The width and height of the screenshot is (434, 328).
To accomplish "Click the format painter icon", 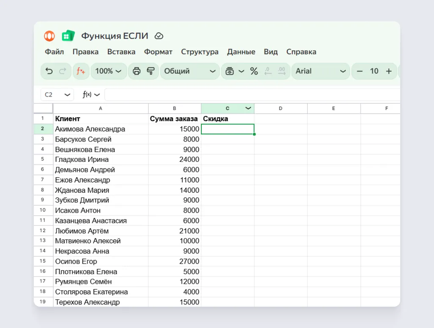I will [x=150, y=71].
